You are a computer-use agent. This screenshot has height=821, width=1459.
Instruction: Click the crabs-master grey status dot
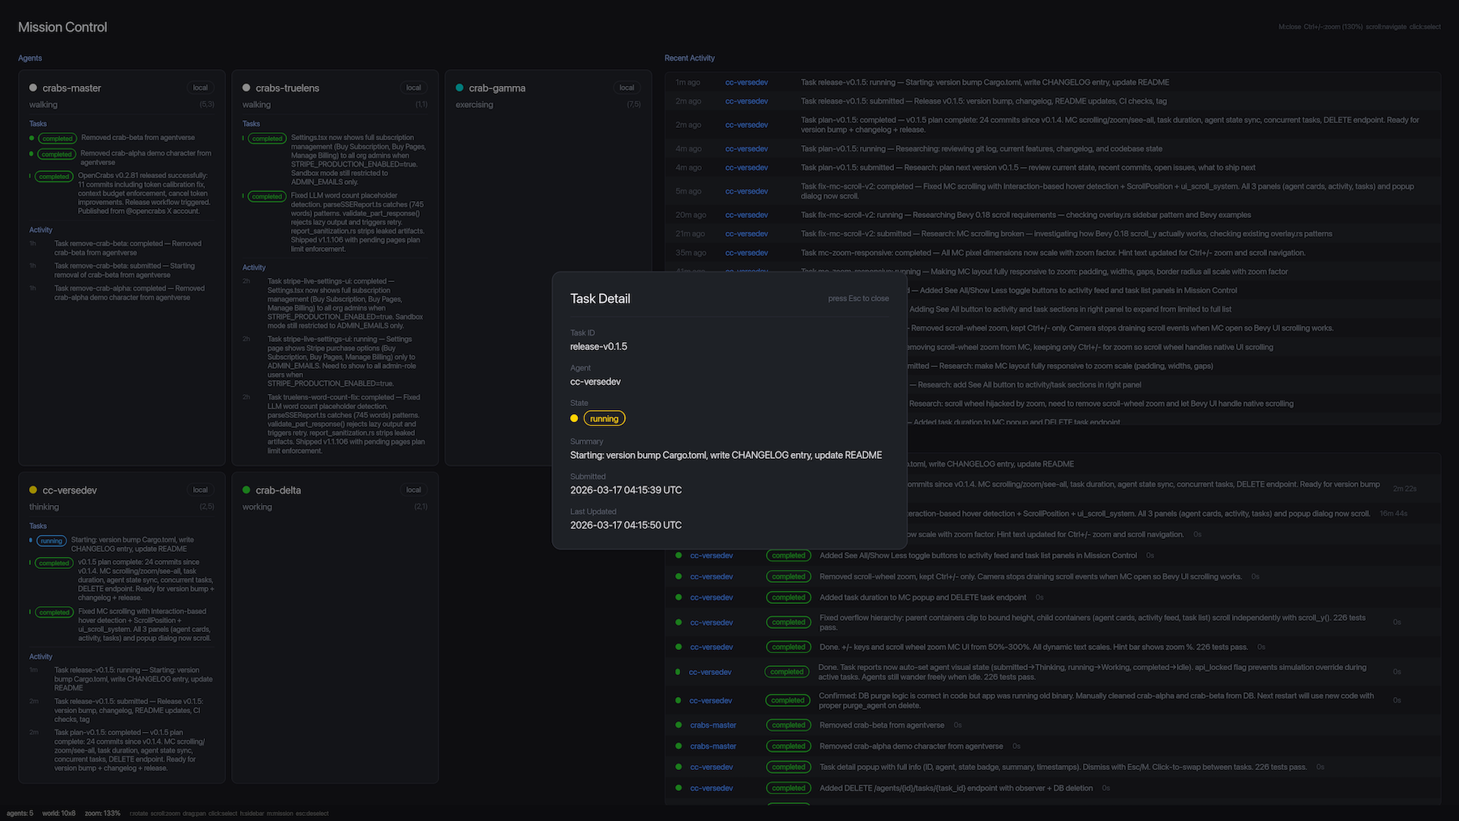pyautogui.click(x=33, y=88)
